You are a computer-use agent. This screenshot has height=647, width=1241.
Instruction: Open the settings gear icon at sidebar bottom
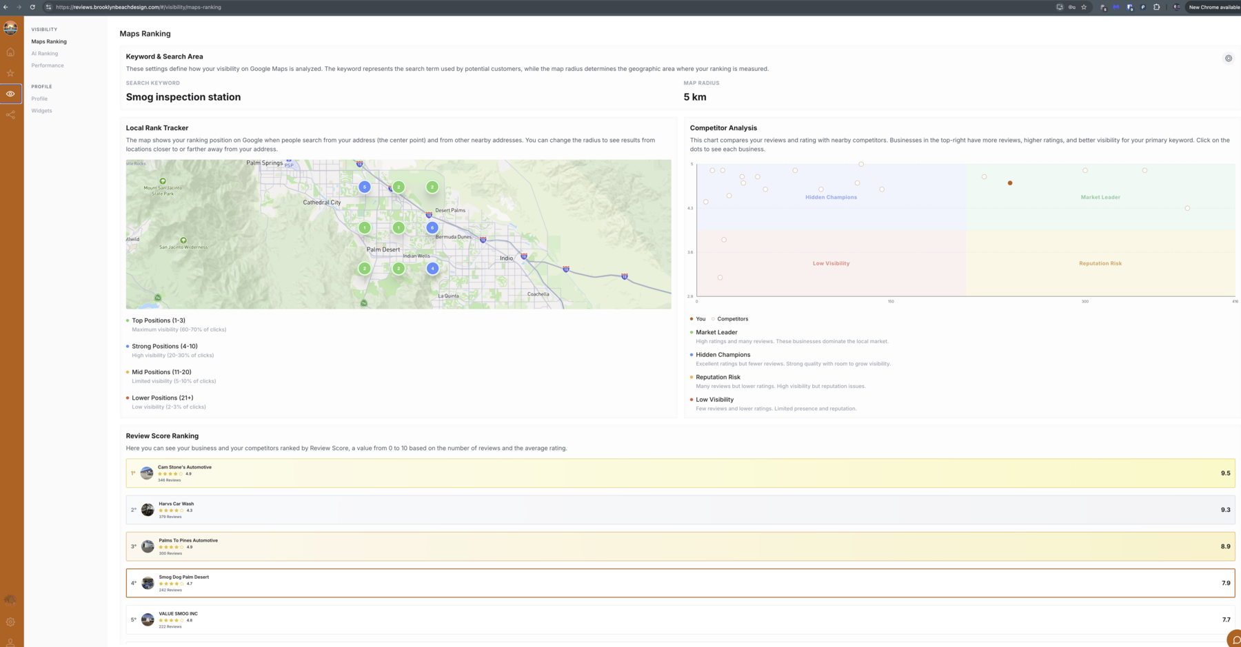pos(10,622)
